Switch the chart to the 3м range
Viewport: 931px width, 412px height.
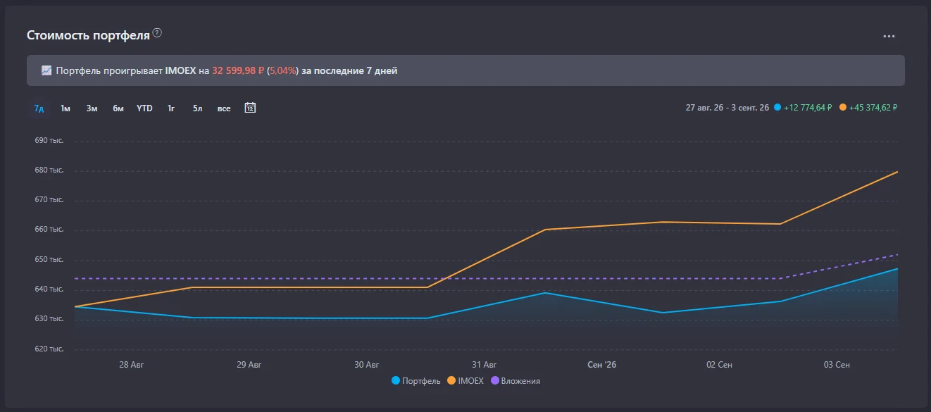92,108
